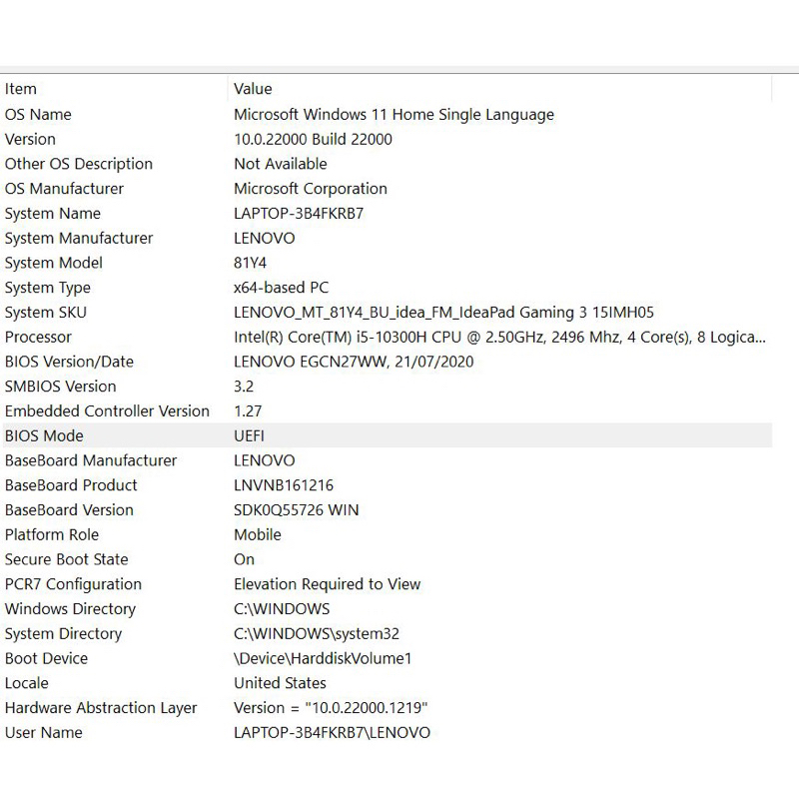Image resolution: width=799 pixels, height=799 pixels.
Task: Select the OS Name row
Action: pyautogui.click(x=38, y=114)
